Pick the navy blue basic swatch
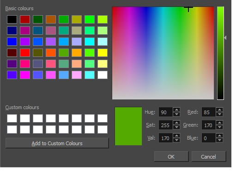 [12, 31]
